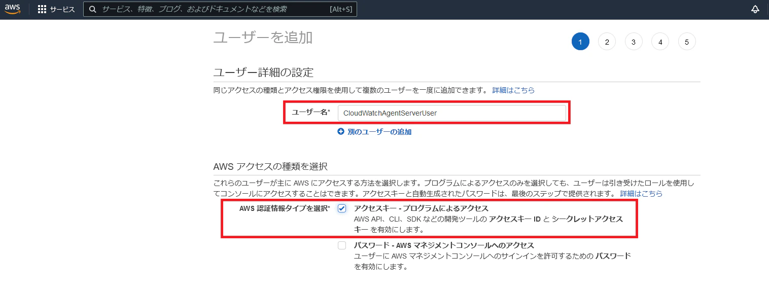The height and width of the screenshot is (290, 769).
Task: Go to wizard step 4
Action: (660, 42)
